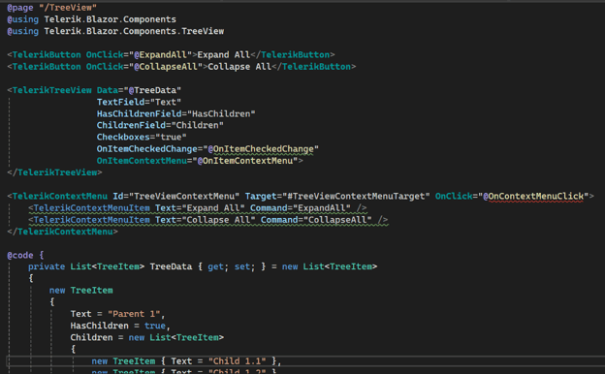The width and height of the screenshot is (605, 374).
Task: Click the Telerik.Blazor.Components.TreeView using namespace
Action: [134, 31]
